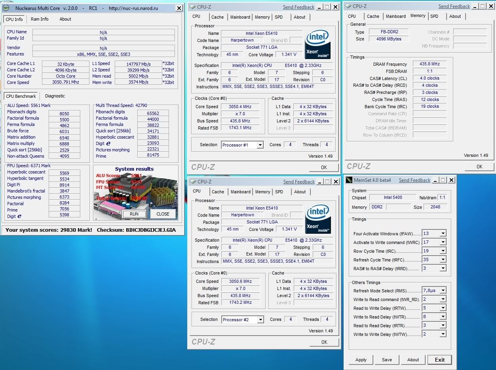Click the Core Speed 3050.791 Mhz value in Nuclearus
496x370 pixels.
[66, 82]
